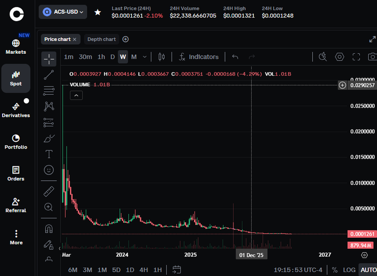
Task: Open the quick search tool
Action: click(x=323, y=57)
